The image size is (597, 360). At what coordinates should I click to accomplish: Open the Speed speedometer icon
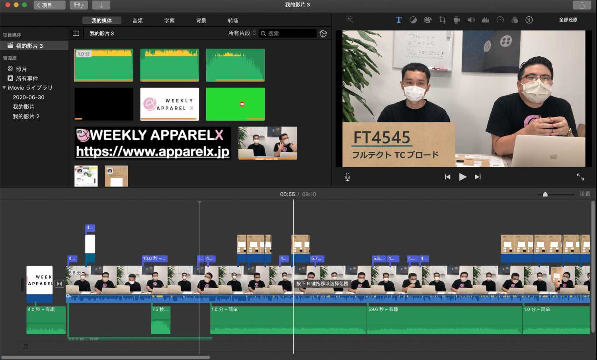point(500,20)
